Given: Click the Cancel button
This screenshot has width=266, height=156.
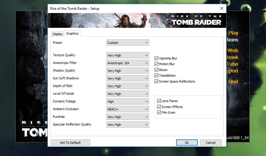Looking at the screenshot, I should pyautogui.click(x=211, y=143).
